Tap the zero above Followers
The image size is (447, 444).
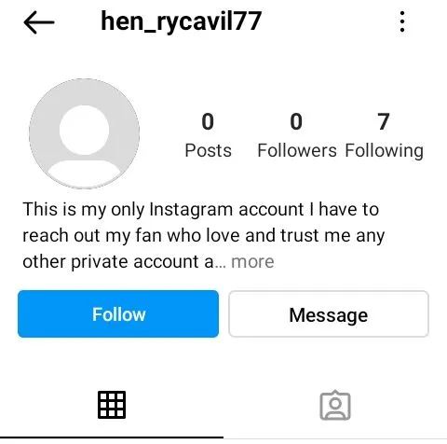(x=296, y=121)
